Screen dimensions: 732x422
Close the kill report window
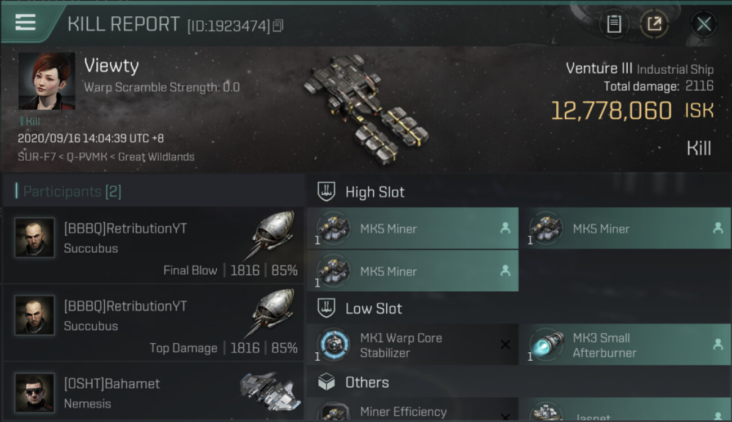click(x=703, y=24)
